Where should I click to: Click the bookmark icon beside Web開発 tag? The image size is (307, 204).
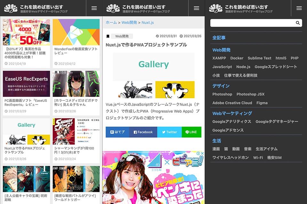pyautogui.click(x=108, y=36)
